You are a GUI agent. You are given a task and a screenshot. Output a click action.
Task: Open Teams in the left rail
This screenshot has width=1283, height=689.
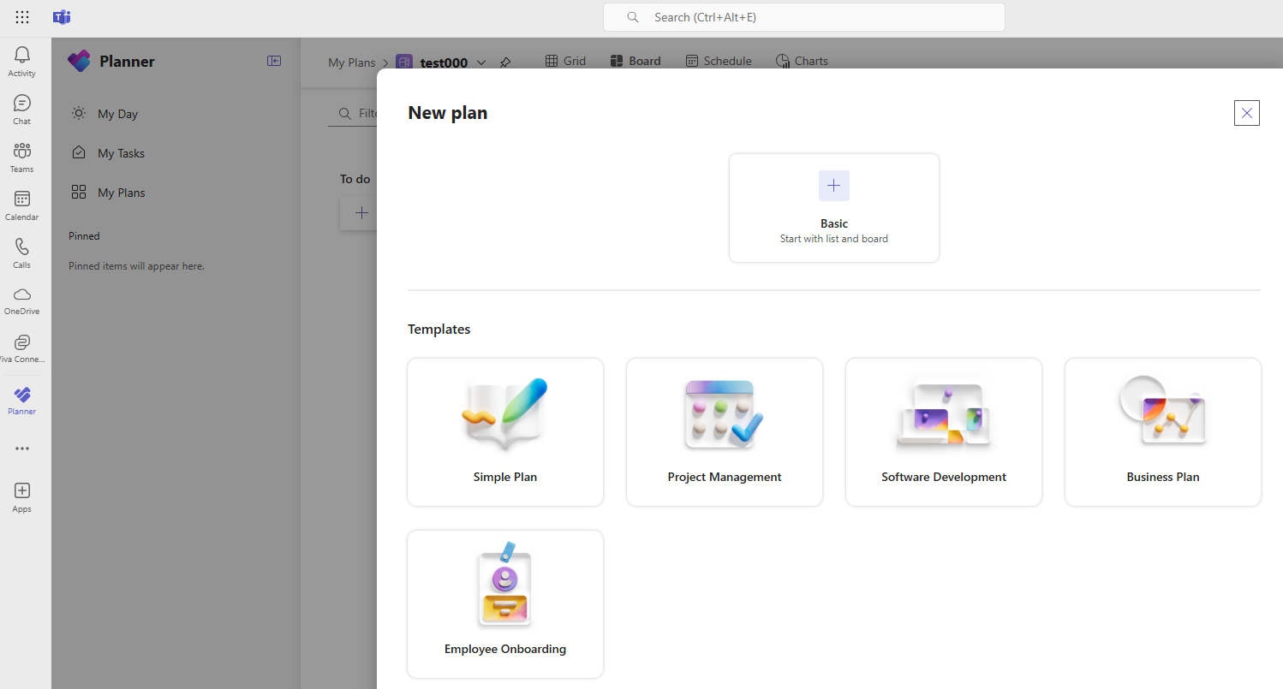tap(22, 157)
